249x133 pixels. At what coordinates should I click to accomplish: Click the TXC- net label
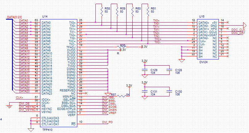157,42
